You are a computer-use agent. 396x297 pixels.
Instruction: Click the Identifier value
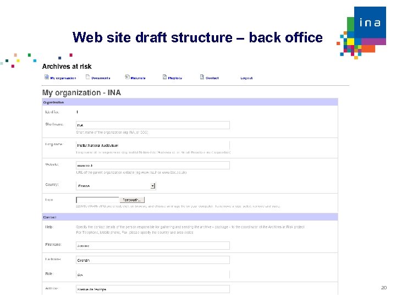coord(78,112)
